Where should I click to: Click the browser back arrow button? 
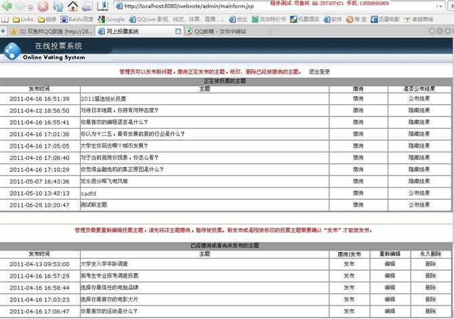click(9, 6)
